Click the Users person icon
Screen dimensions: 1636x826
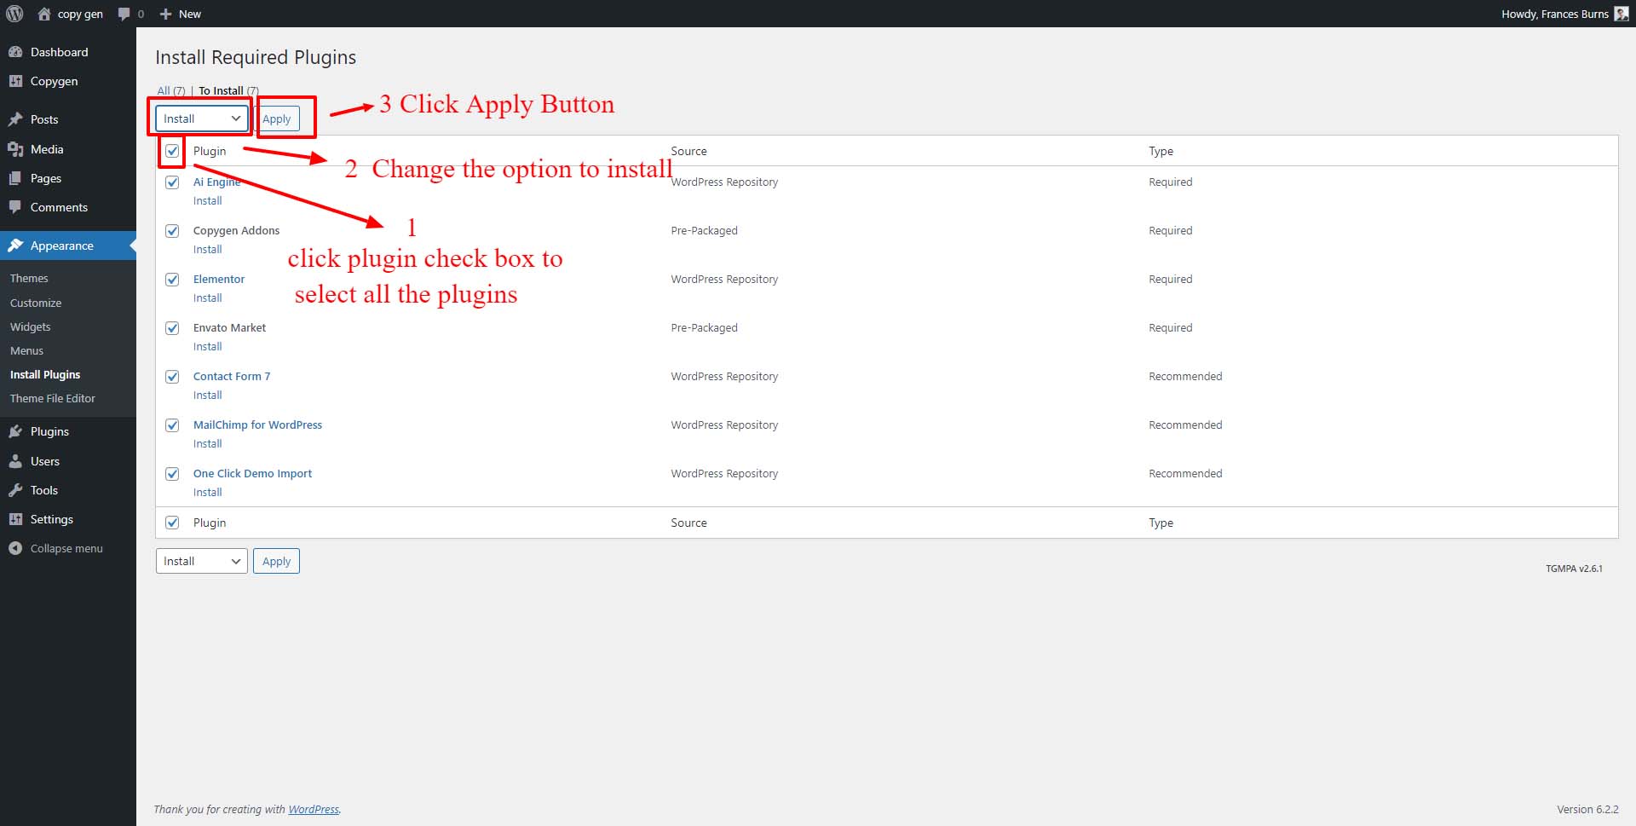pyautogui.click(x=15, y=461)
